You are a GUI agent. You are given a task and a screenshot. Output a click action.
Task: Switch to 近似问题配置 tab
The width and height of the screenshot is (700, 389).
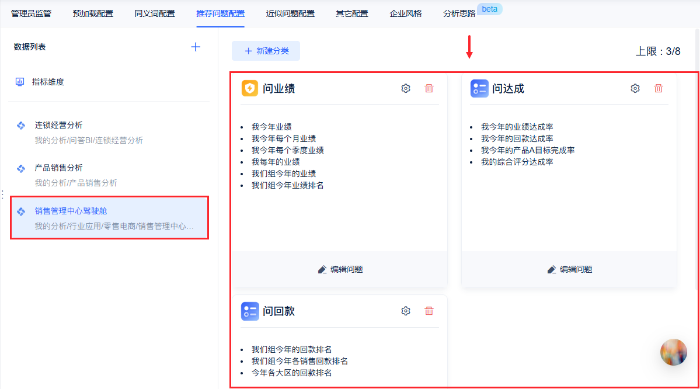(x=290, y=13)
